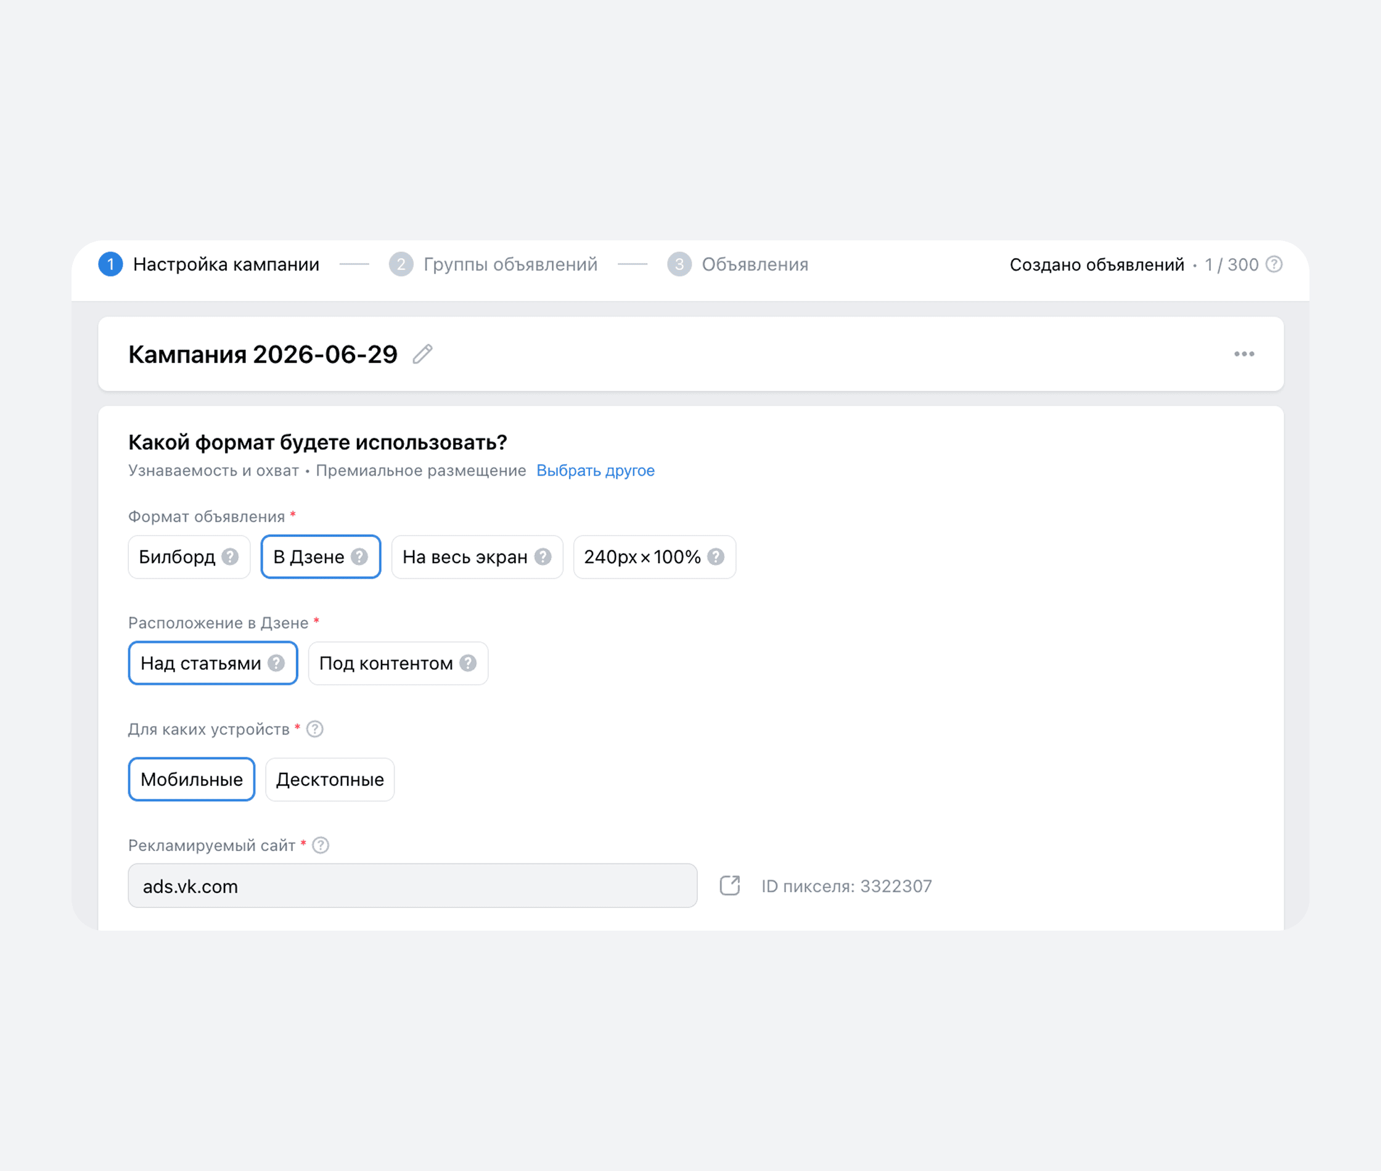This screenshot has width=1381, height=1171.
Task: Click the ID пикселя: 3322307 text
Action: 846,886
